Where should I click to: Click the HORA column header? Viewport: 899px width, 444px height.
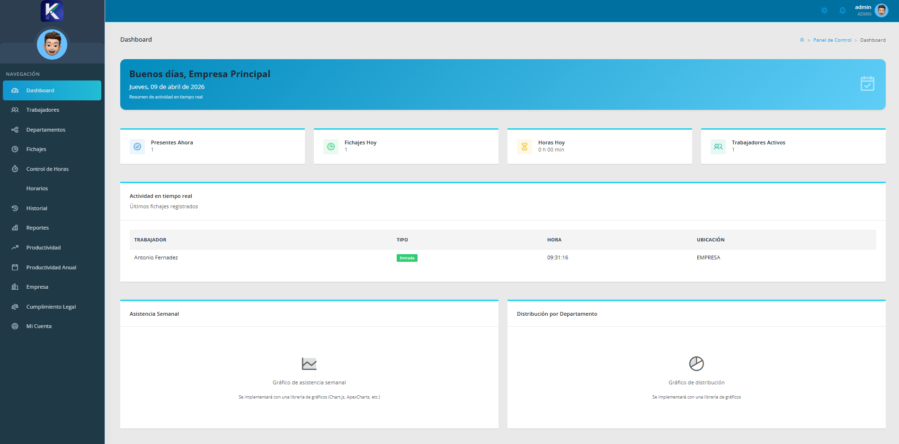554,240
